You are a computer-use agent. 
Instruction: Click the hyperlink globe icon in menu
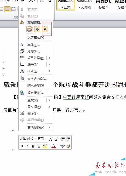(x=22, y=93)
